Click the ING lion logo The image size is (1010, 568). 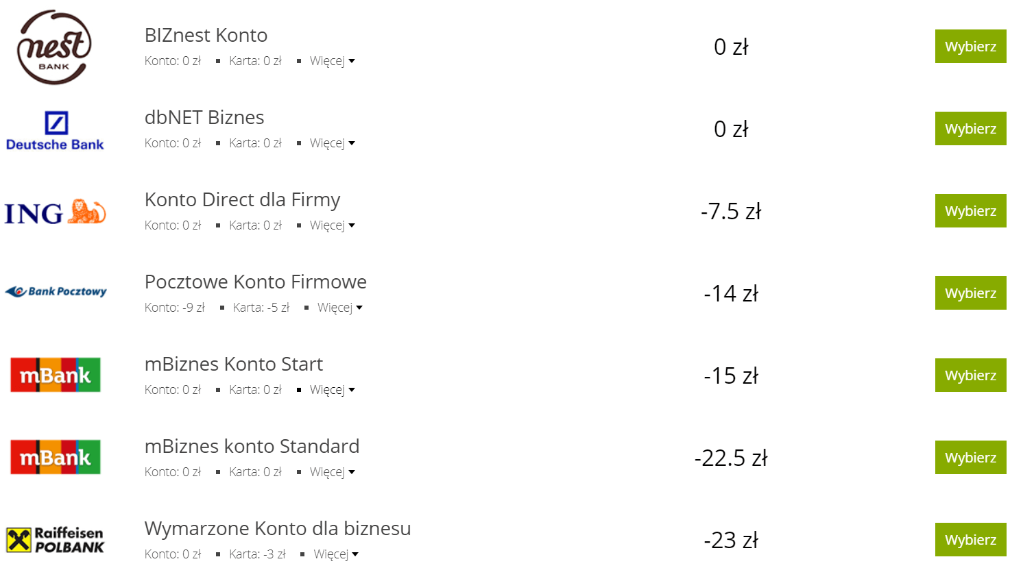coord(55,212)
